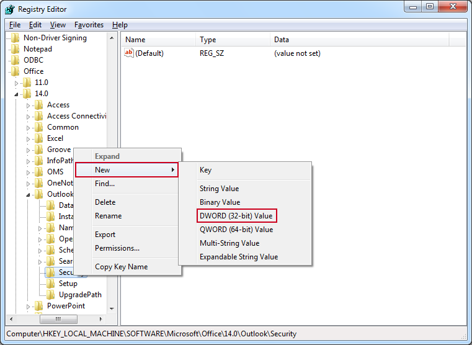The image size is (472, 345).
Task: Click the Groove folder icon
Action: pos(38,150)
